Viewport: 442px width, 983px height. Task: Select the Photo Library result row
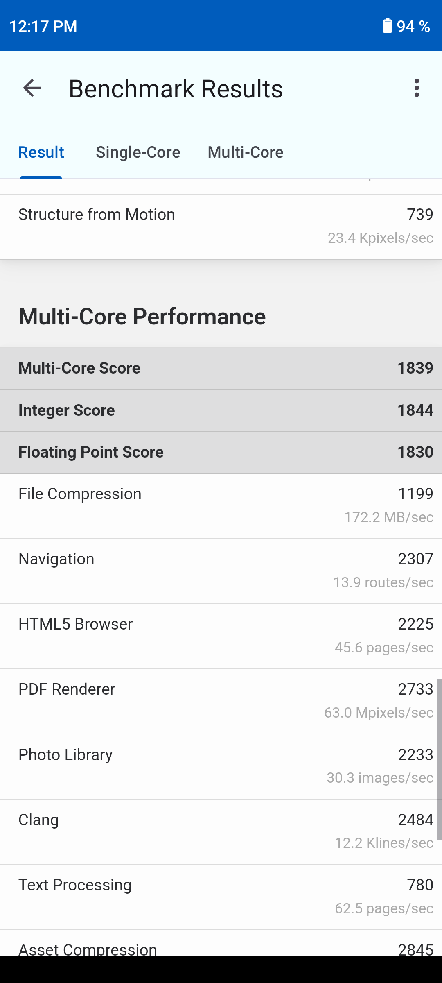221,766
